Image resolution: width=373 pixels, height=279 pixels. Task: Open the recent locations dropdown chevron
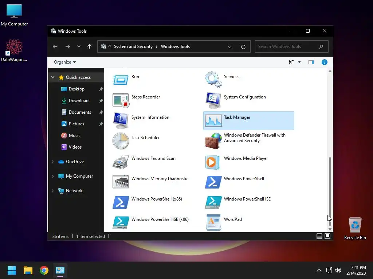(x=79, y=46)
